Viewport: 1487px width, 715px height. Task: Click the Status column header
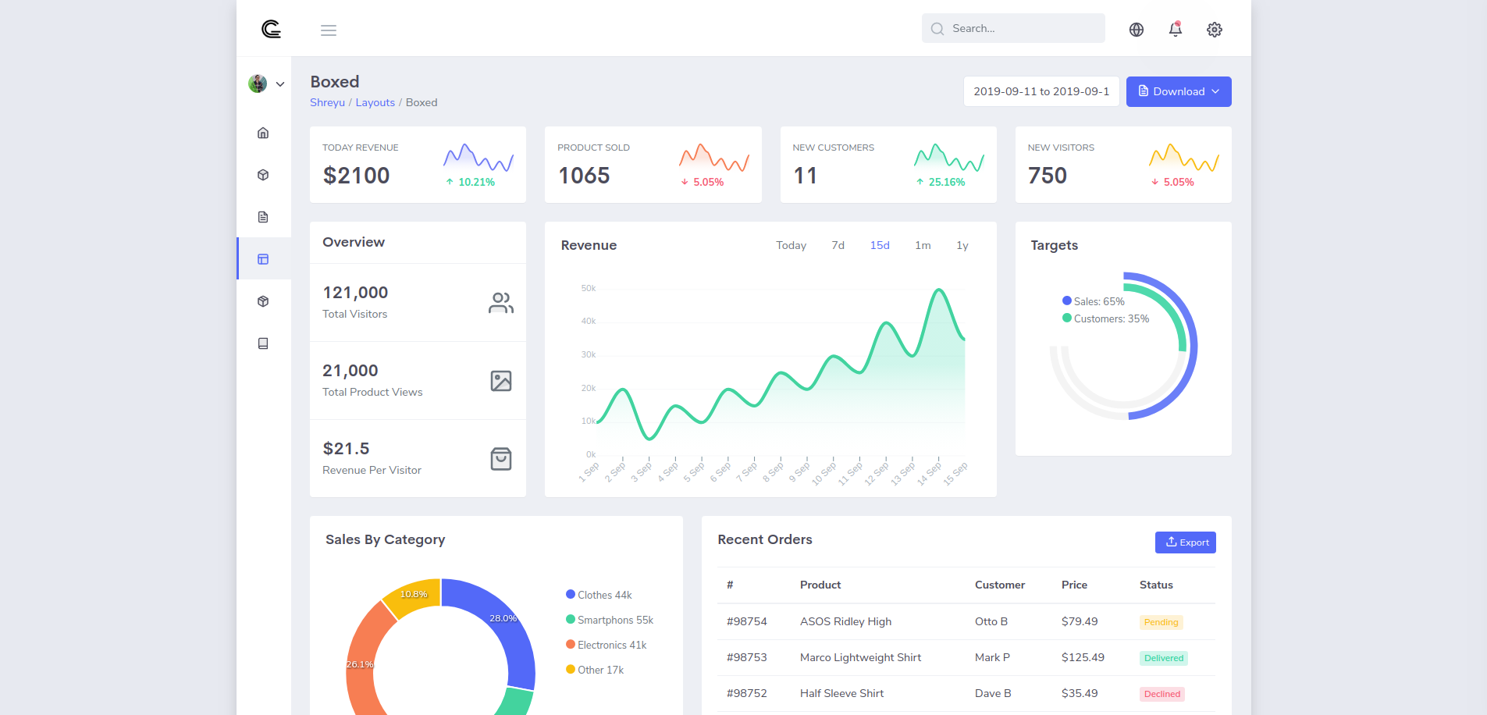tap(1156, 585)
